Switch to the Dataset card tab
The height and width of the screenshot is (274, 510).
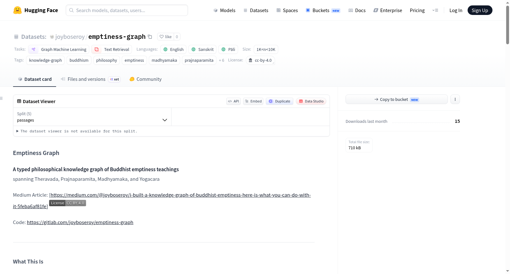tap(34, 79)
